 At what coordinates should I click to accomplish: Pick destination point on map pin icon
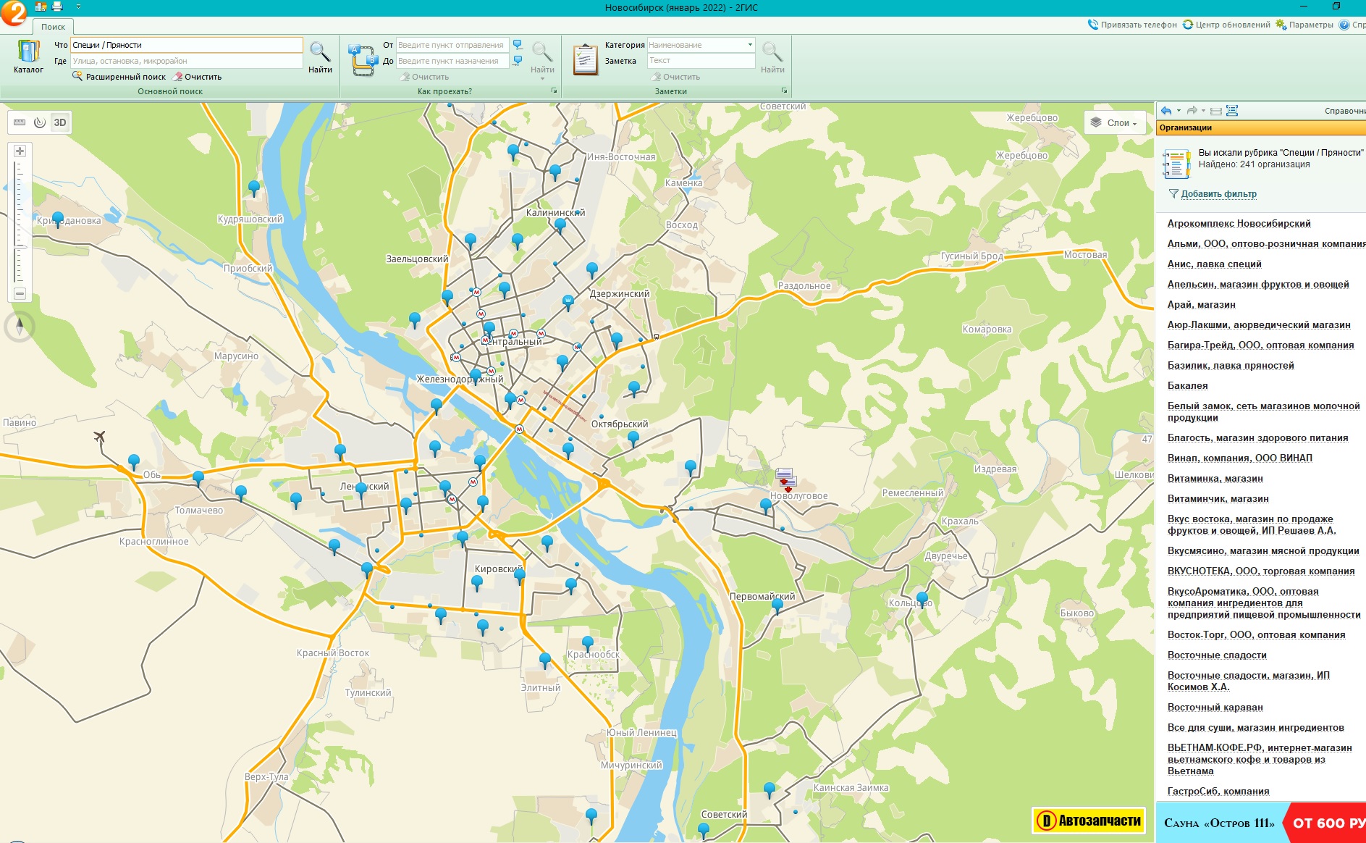(518, 61)
